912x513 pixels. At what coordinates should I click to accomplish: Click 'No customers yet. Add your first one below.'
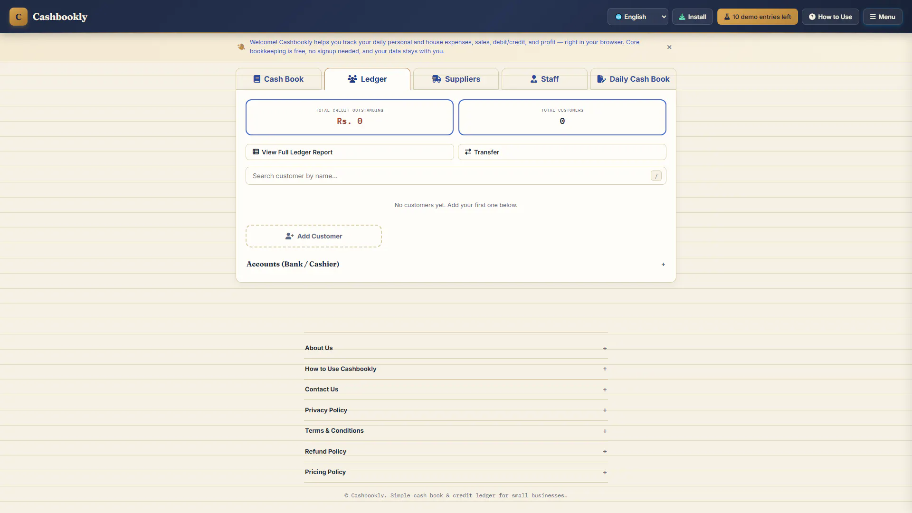tap(456, 205)
